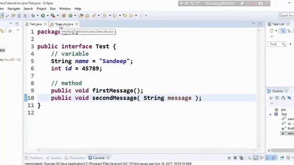Toggle Hide Fields in Outline toolbar
The image size is (294, 165).
289,98
